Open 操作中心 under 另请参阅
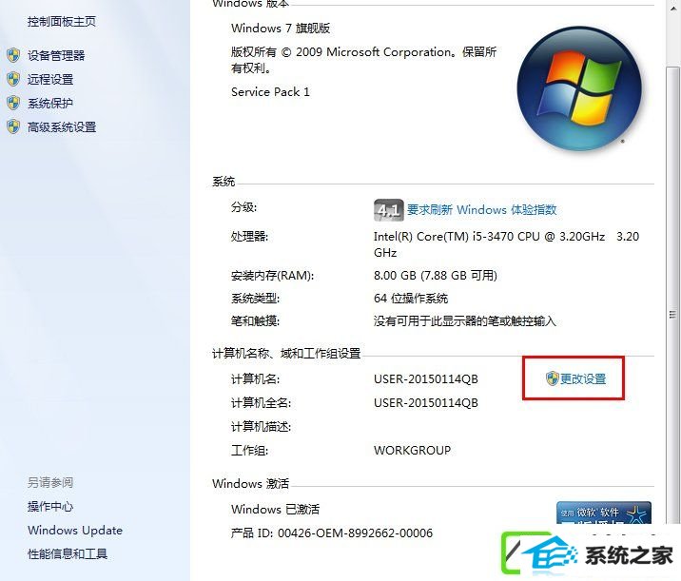 50,506
